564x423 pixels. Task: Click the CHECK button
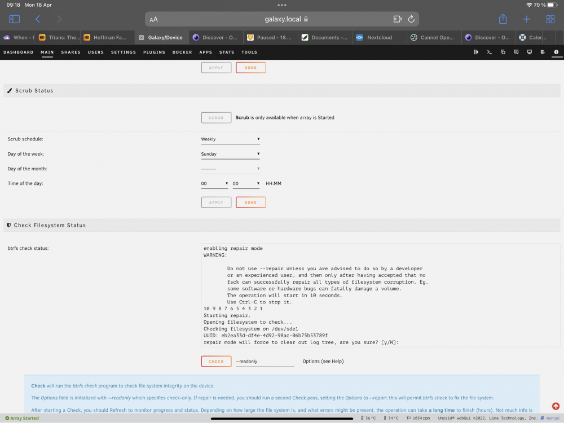coord(216,362)
